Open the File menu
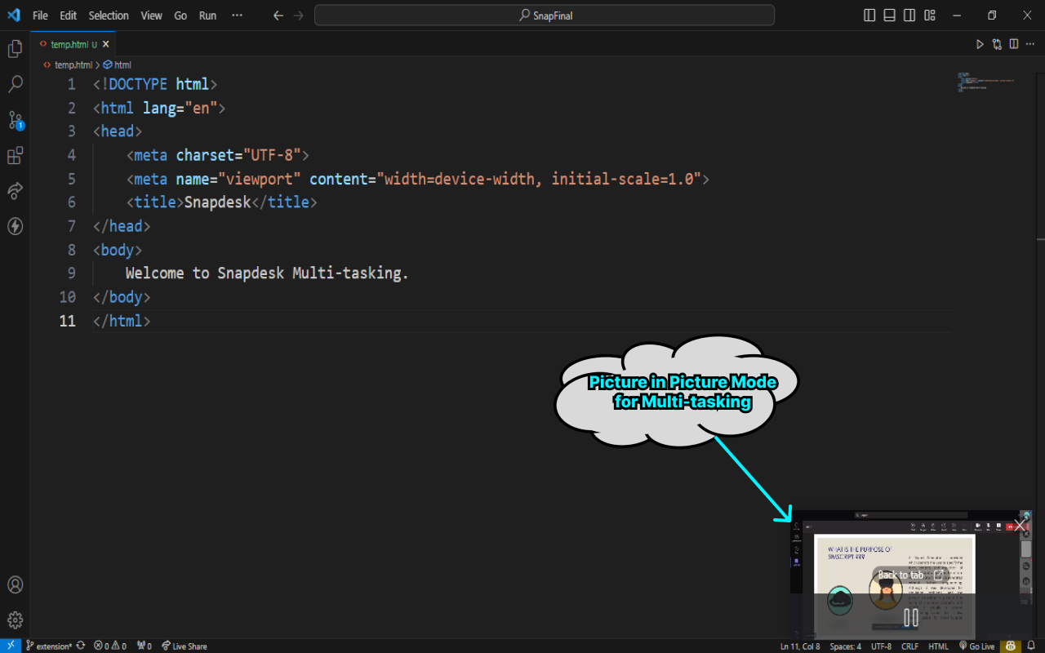Image resolution: width=1045 pixels, height=653 pixels. pos(40,16)
